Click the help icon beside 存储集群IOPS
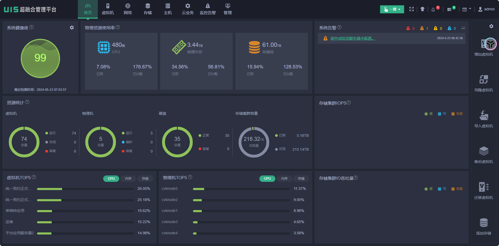The image size is (499, 246). pos(349,102)
